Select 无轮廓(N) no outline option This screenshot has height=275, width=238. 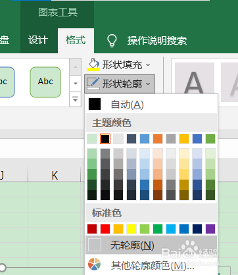151,245
